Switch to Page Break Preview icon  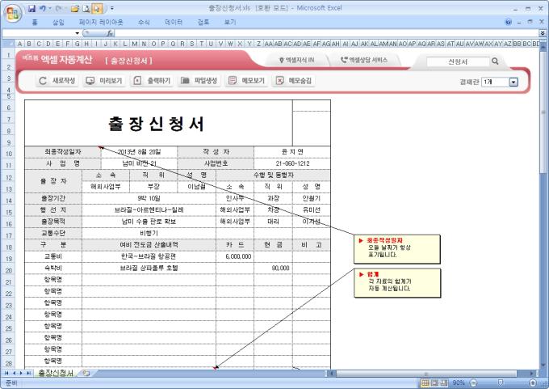tap(444, 383)
